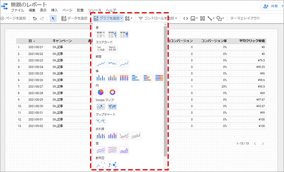Insert the geo map chart
The width and height of the screenshot is (284, 172).
point(101,121)
